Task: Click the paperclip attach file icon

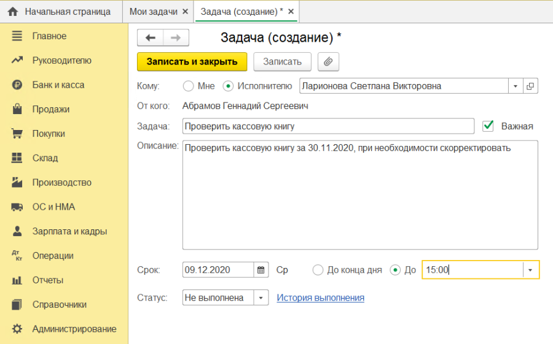Action: (328, 61)
